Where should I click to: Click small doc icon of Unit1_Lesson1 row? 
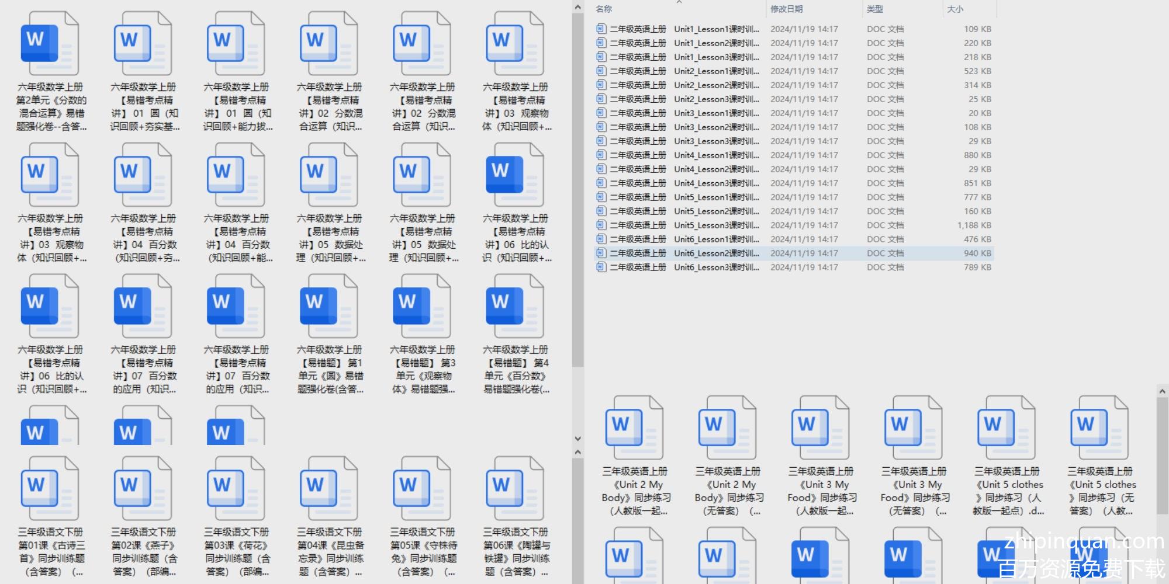point(601,29)
